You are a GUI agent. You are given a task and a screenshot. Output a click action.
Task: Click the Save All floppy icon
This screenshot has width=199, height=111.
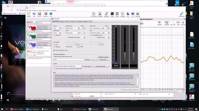click(x=39, y=14)
